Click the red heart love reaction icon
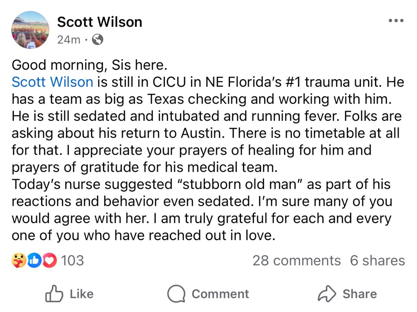The width and height of the screenshot is (417, 312). [x=49, y=261]
